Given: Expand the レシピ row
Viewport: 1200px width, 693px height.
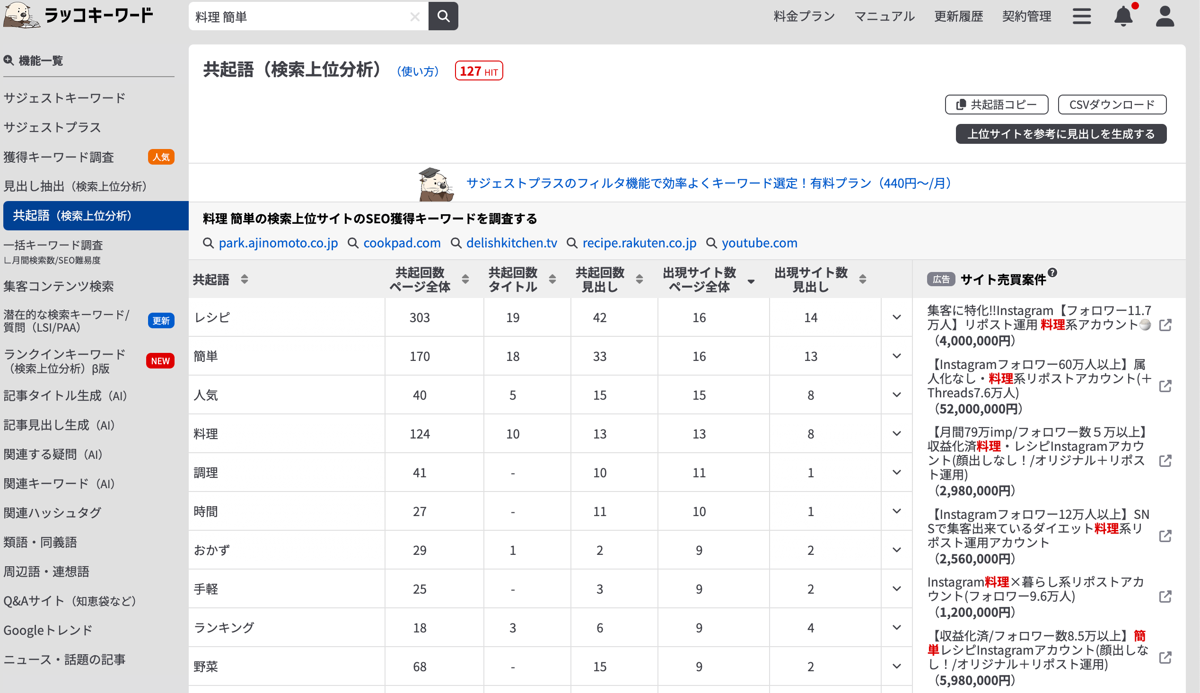Looking at the screenshot, I should (x=896, y=317).
